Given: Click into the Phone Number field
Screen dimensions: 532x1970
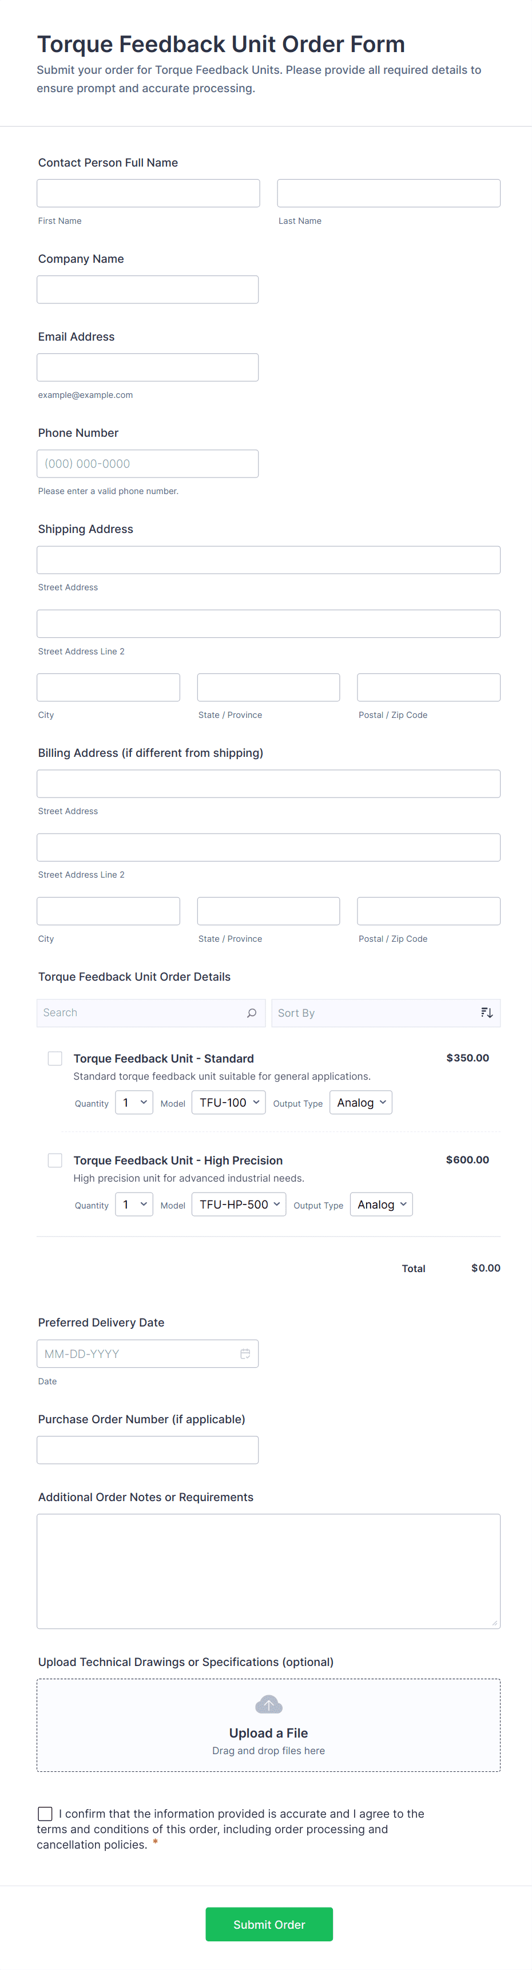Looking at the screenshot, I should click(x=148, y=464).
